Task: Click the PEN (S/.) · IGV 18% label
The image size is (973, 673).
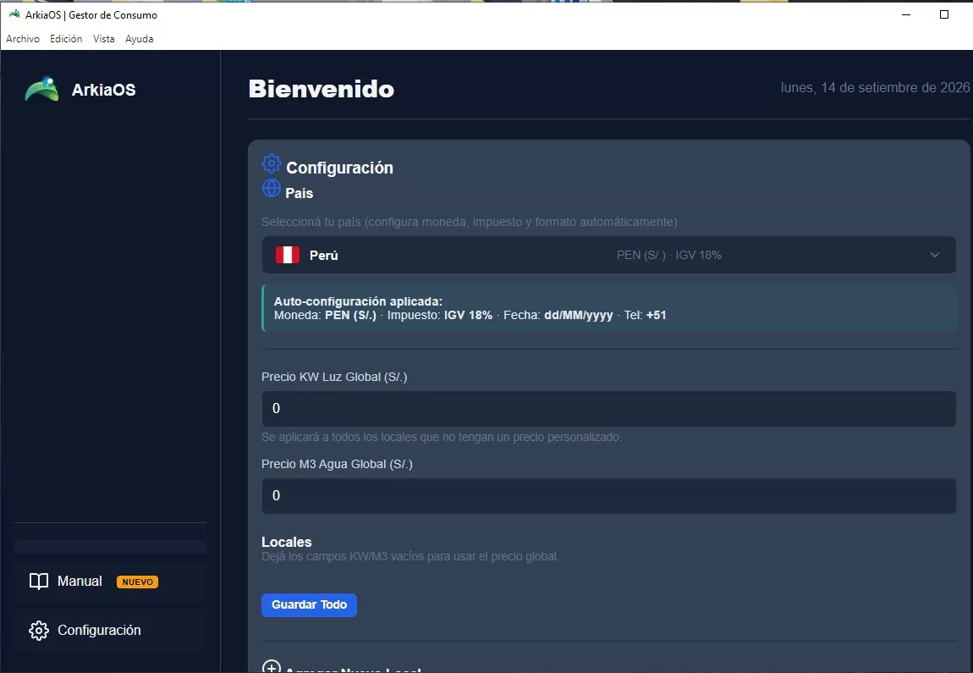Action: tap(669, 255)
